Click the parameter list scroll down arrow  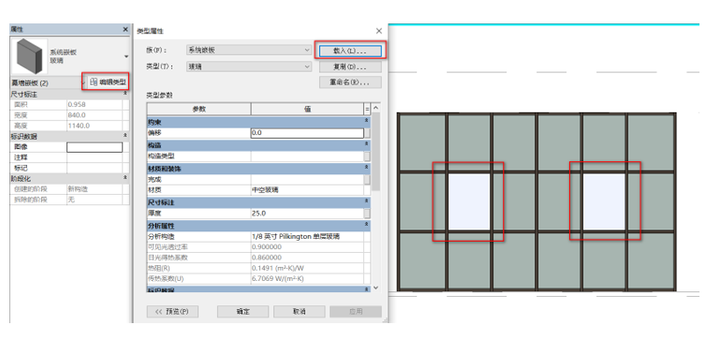[375, 288]
